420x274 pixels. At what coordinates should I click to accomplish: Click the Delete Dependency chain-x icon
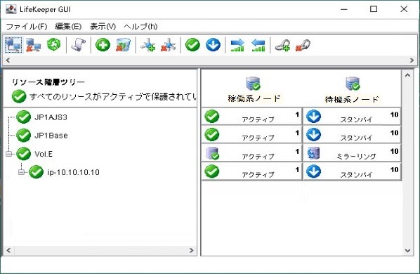303,45
